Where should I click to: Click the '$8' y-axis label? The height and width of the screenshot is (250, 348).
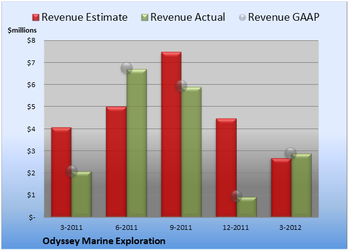point(31,40)
